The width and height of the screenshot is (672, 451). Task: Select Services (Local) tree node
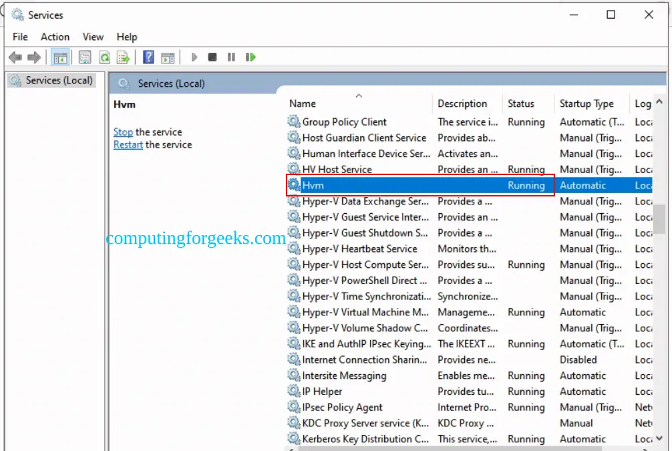pyautogui.click(x=51, y=80)
